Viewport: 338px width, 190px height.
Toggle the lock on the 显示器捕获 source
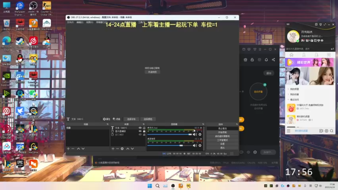pos(144,131)
